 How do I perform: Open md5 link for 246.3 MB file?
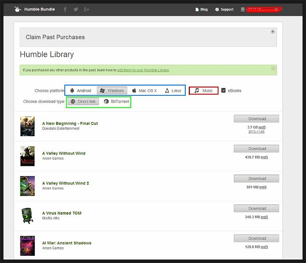264,217
